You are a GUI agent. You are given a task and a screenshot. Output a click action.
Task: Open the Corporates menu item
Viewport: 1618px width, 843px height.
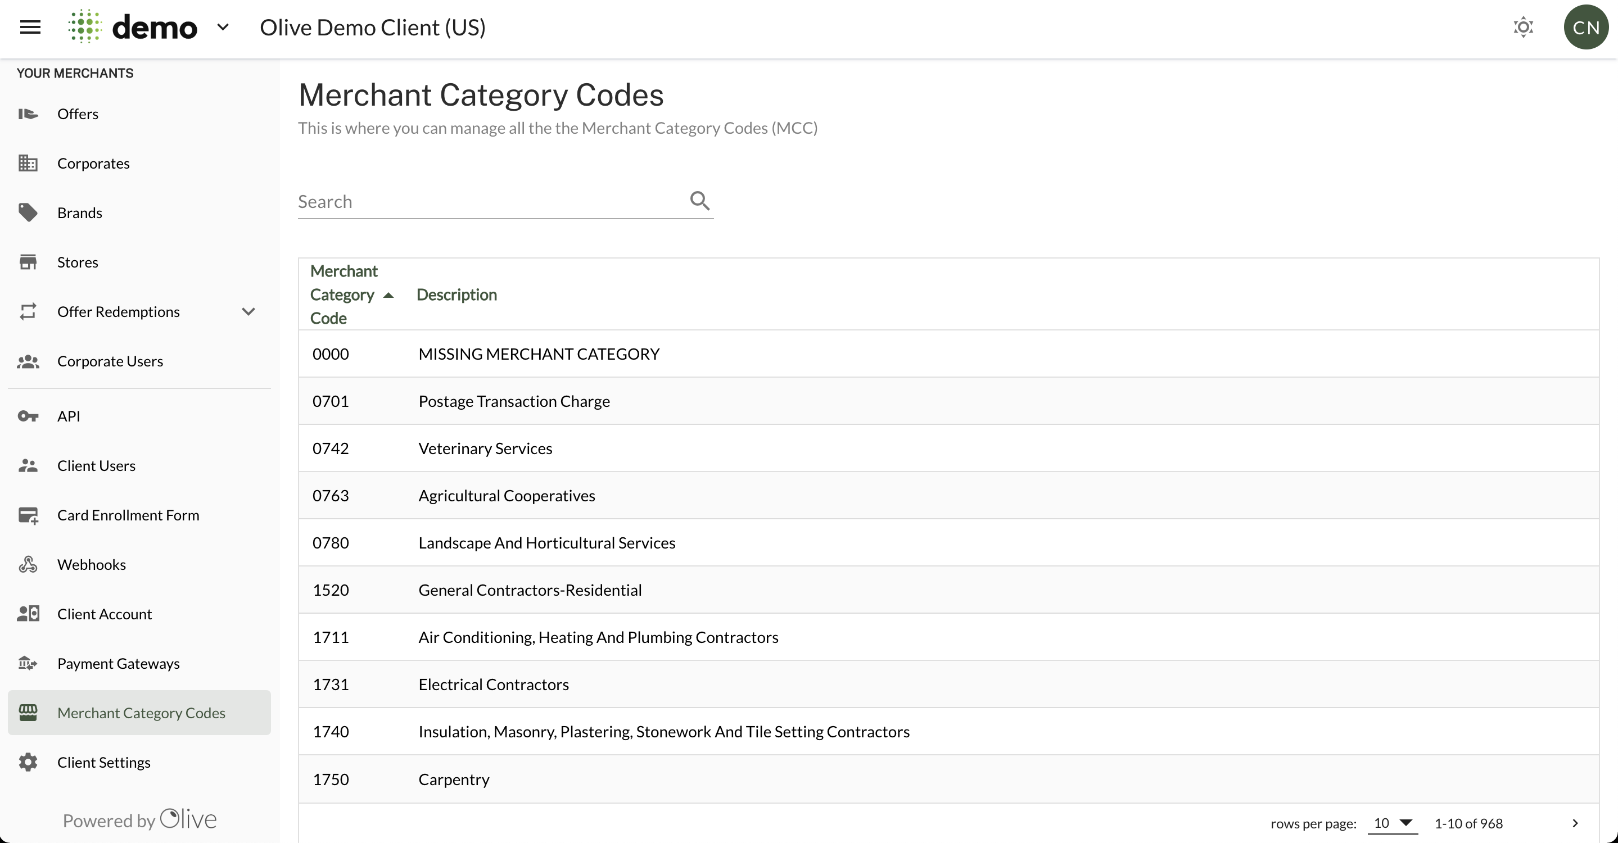point(139,163)
